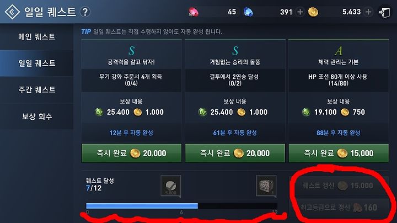Screen dimensions: 397x223
Task: Instantly complete the duel win streak quest
Action: pyautogui.click(x=235, y=153)
